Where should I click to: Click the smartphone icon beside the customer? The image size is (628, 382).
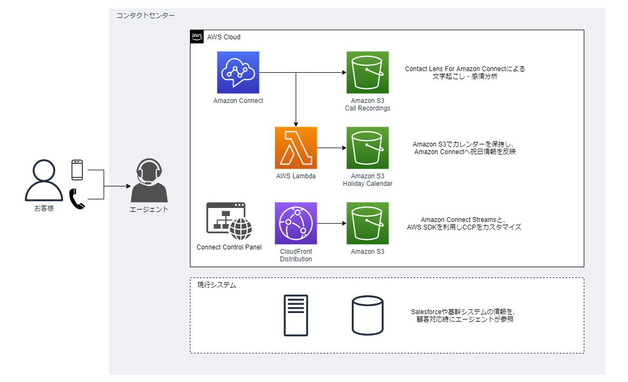click(x=77, y=170)
